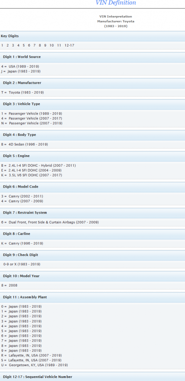185x381 pixels.
Task: Jump to key digit 11
Action: tap(59, 45)
